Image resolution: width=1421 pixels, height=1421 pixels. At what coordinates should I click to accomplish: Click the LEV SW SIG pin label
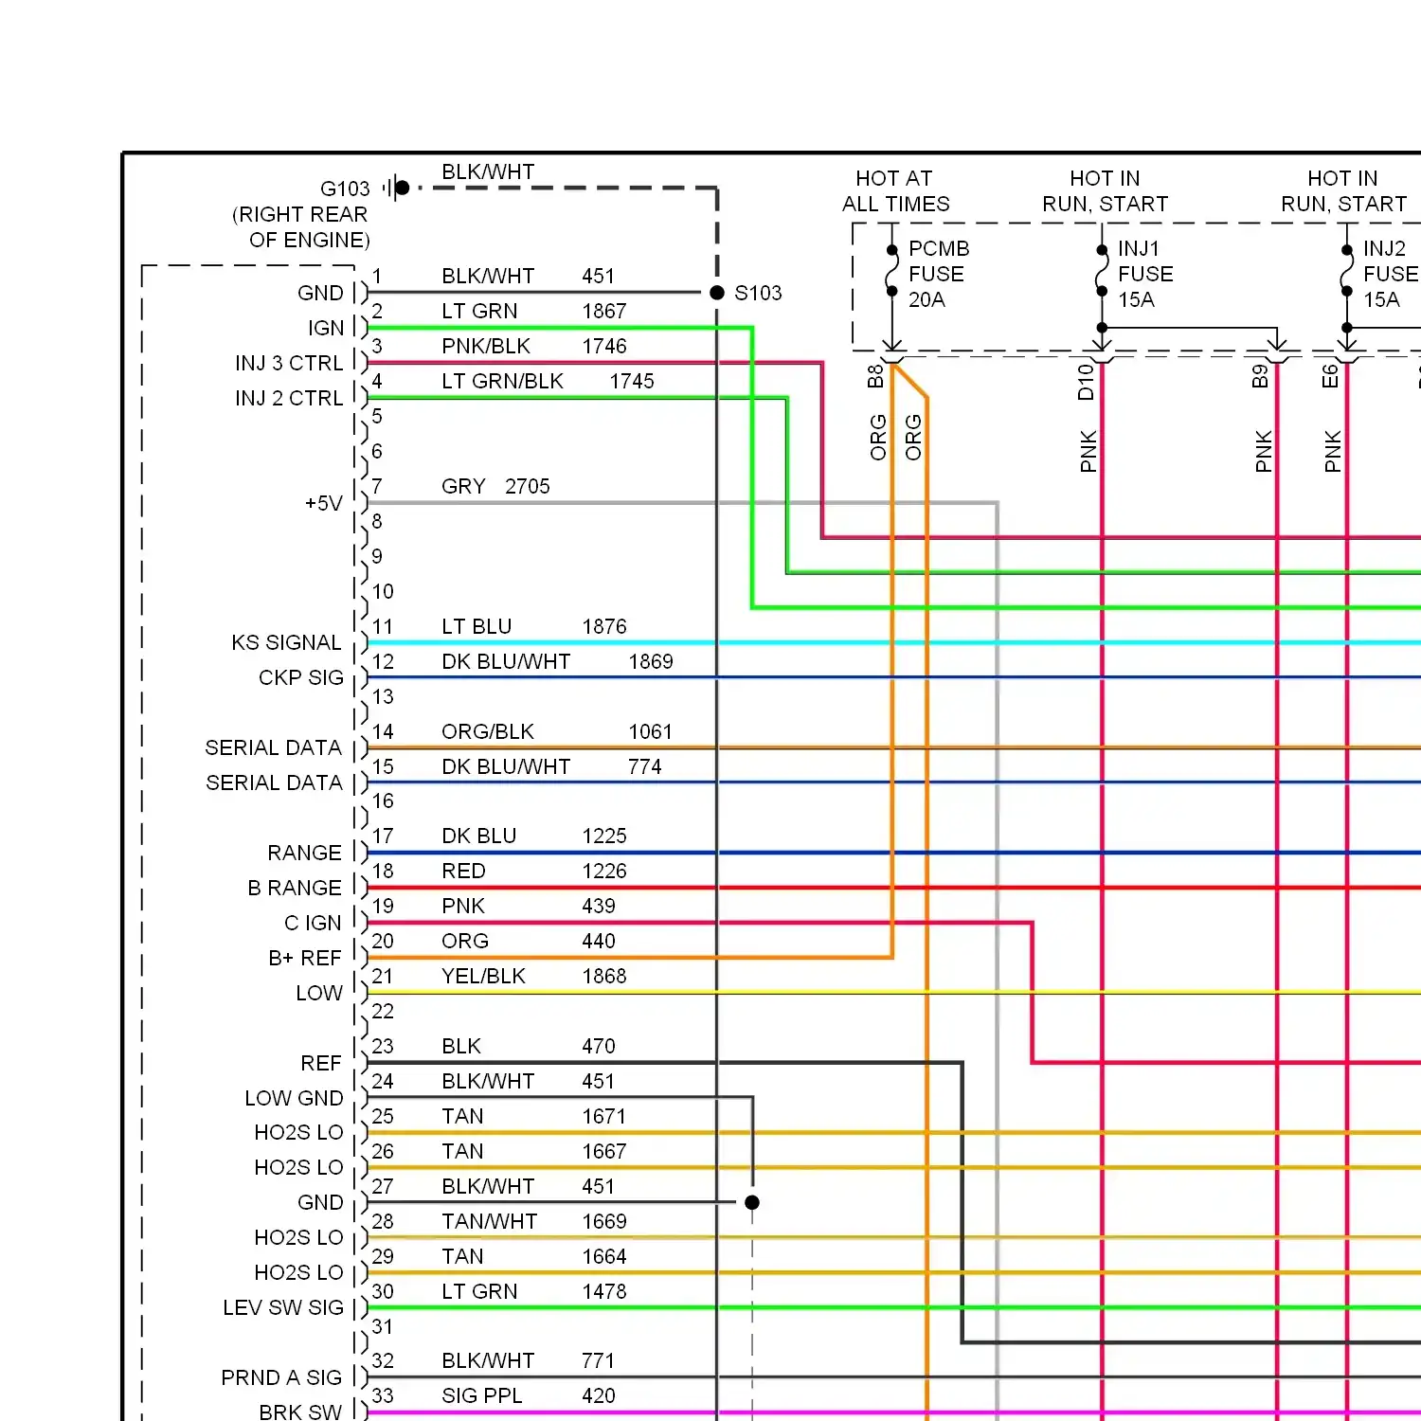(x=283, y=1307)
